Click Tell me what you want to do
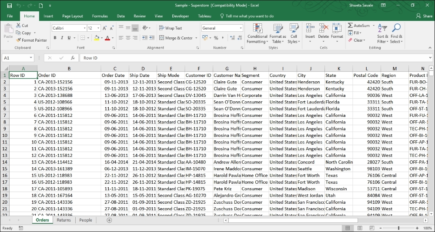 click(247, 16)
